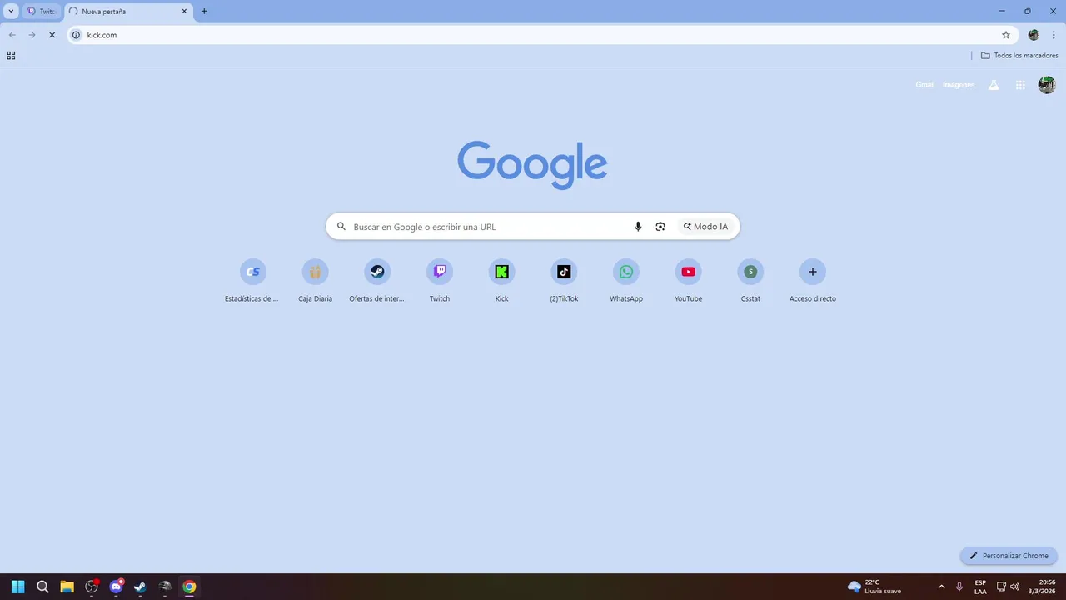Open the Windows Start menu
The height and width of the screenshot is (600, 1066).
[17, 587]
